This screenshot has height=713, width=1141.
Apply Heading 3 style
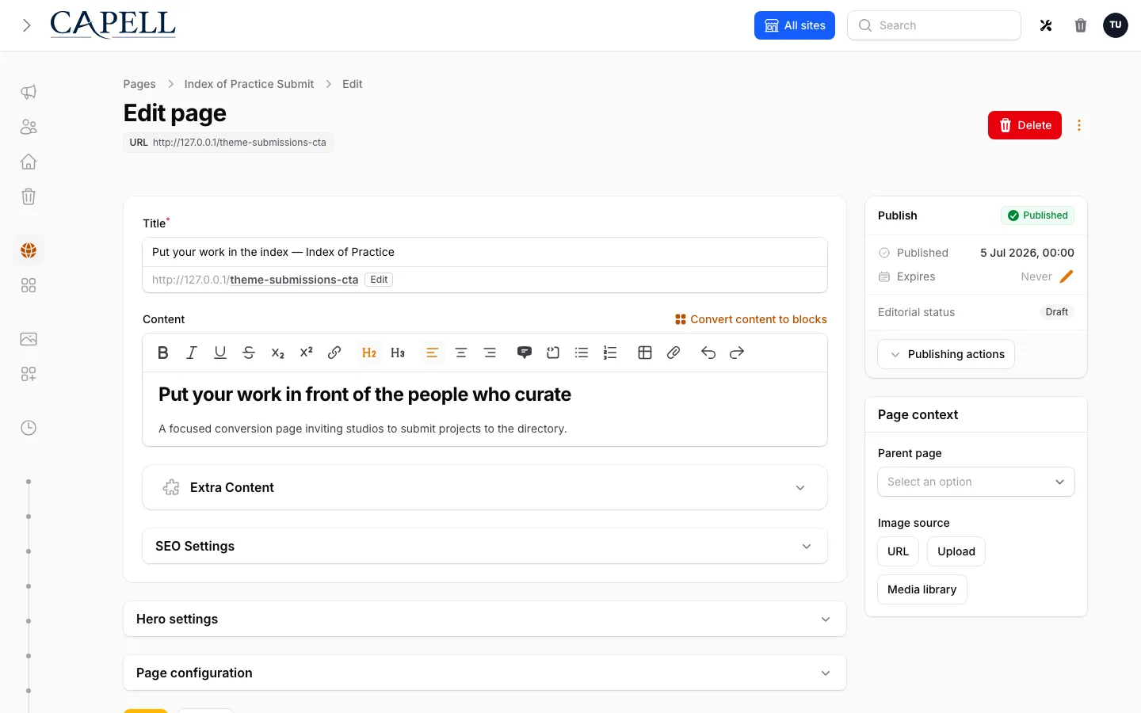tap(398, 353)
